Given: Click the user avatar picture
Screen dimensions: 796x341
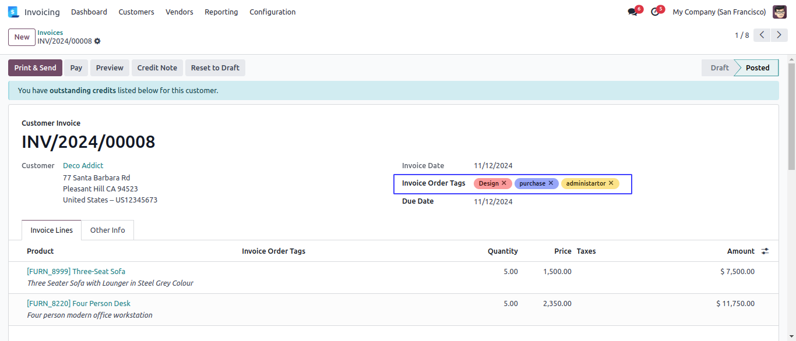Looking at the screenshot, I should tap(779, 12).
